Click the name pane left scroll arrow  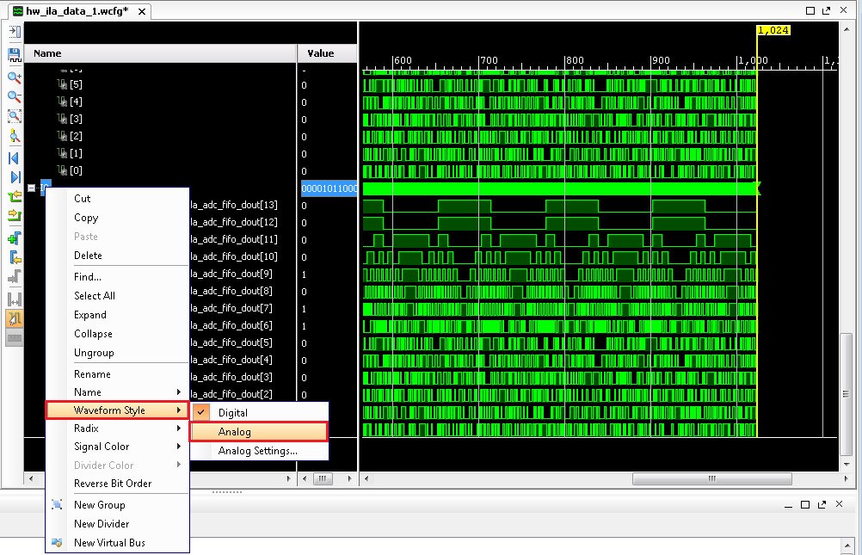[x=31, y=478]
